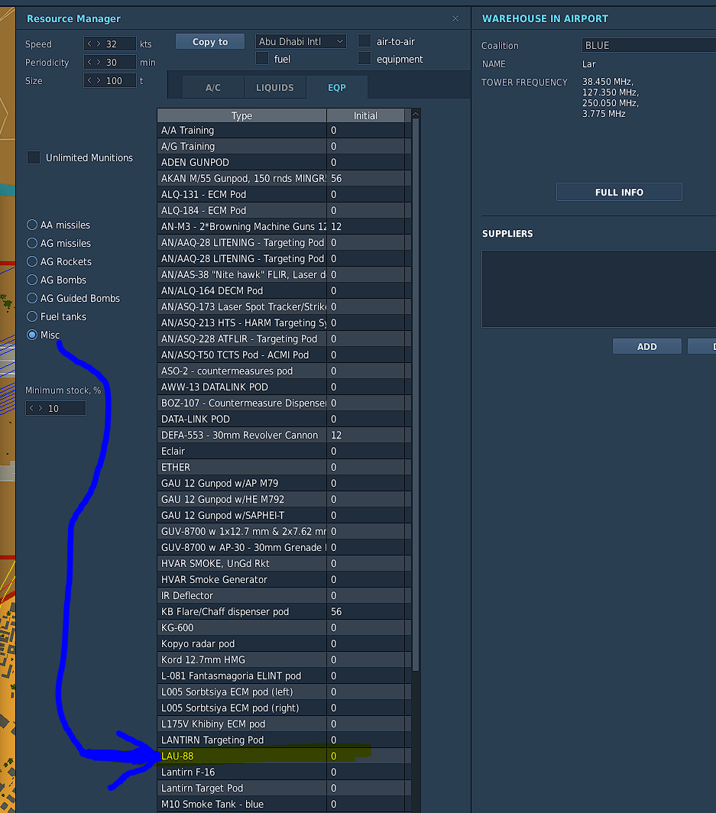Viewport: 716px width, 813px height.
Task: Edit initial value 56 for AKAN Gunpod
Action: coord(365,178)
